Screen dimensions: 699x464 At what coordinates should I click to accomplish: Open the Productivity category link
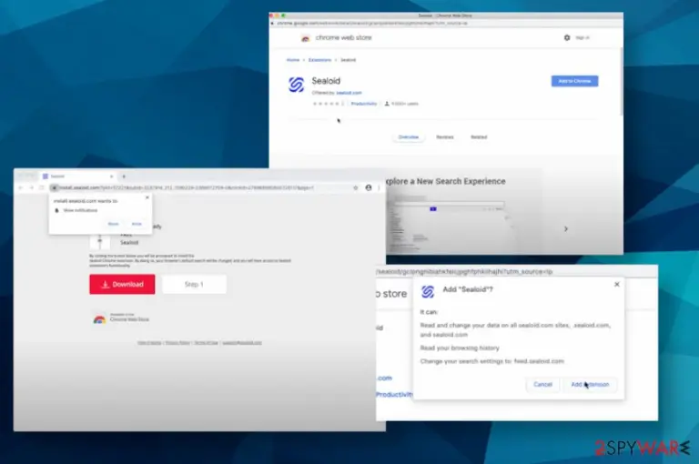pos(364,104)
